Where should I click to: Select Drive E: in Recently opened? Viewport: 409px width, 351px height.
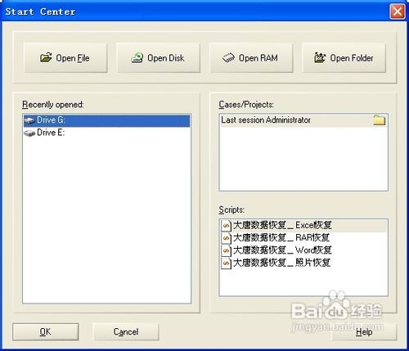click(106, 133)
